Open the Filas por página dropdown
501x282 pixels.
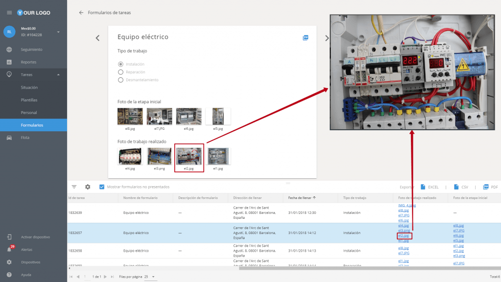[150, 277]
